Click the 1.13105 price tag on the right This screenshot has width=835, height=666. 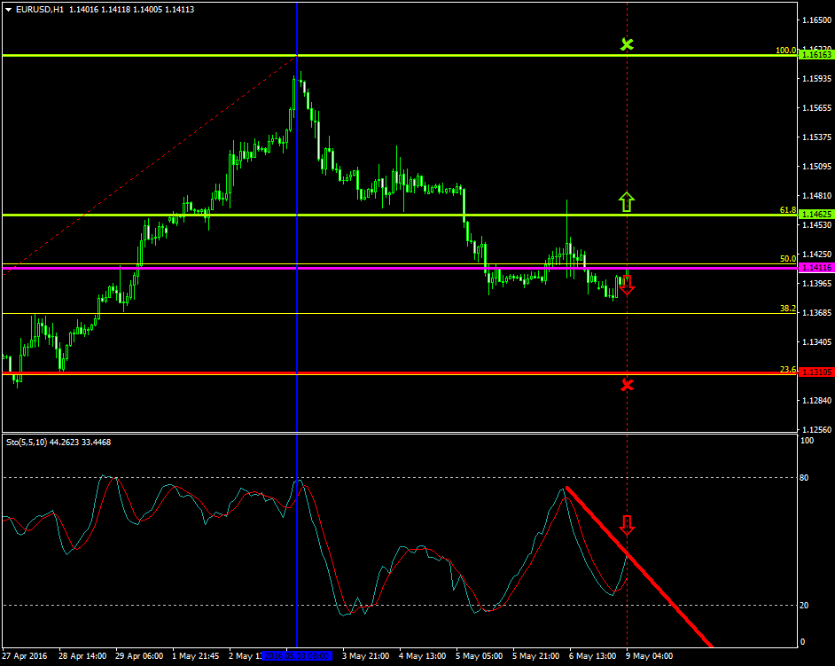816,373
